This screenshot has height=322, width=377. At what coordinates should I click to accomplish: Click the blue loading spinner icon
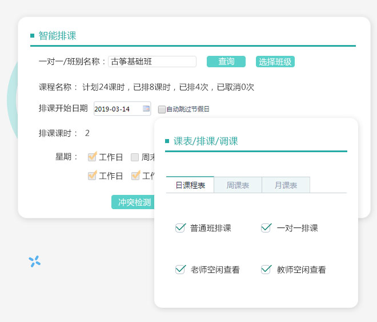(35, 261)
